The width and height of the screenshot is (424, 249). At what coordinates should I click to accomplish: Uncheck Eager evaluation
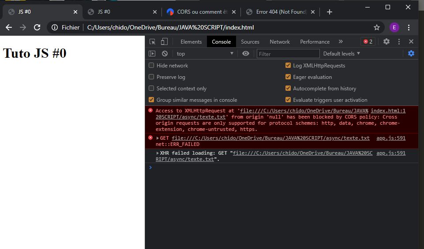point(288,77)
